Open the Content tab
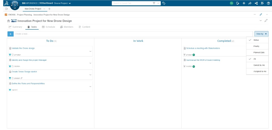Image resolution: width=272 pixels, height=130 pixels. [x=84, y=27]
